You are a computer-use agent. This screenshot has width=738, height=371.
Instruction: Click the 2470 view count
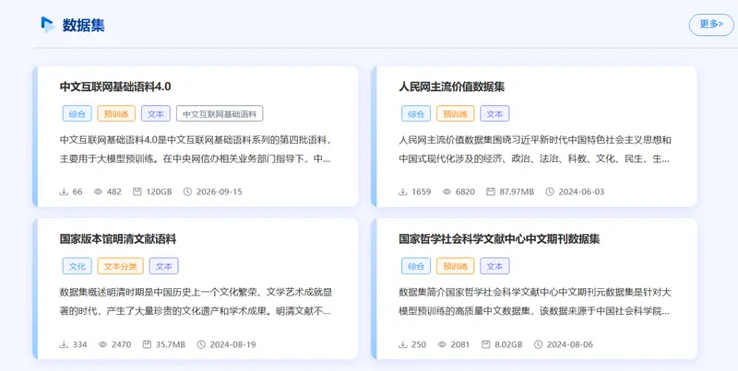coord(122,344)
